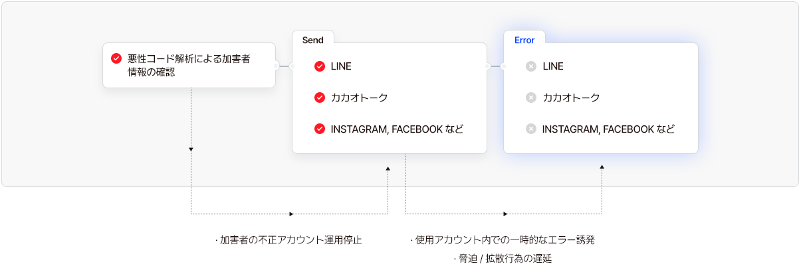The image size is (801, 266).
Task: Click the red check icon next to LINE in Send
Action: click(320, 66)
